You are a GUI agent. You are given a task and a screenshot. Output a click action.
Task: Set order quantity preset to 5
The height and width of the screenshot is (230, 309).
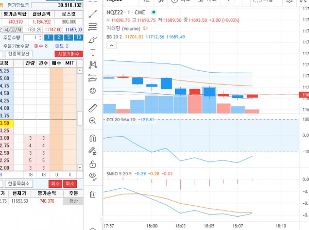click(x=68, y=38)
